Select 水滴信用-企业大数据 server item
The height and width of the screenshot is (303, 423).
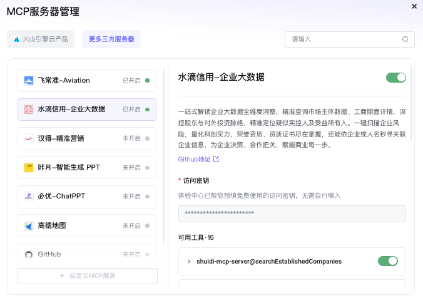pos(87,110)
